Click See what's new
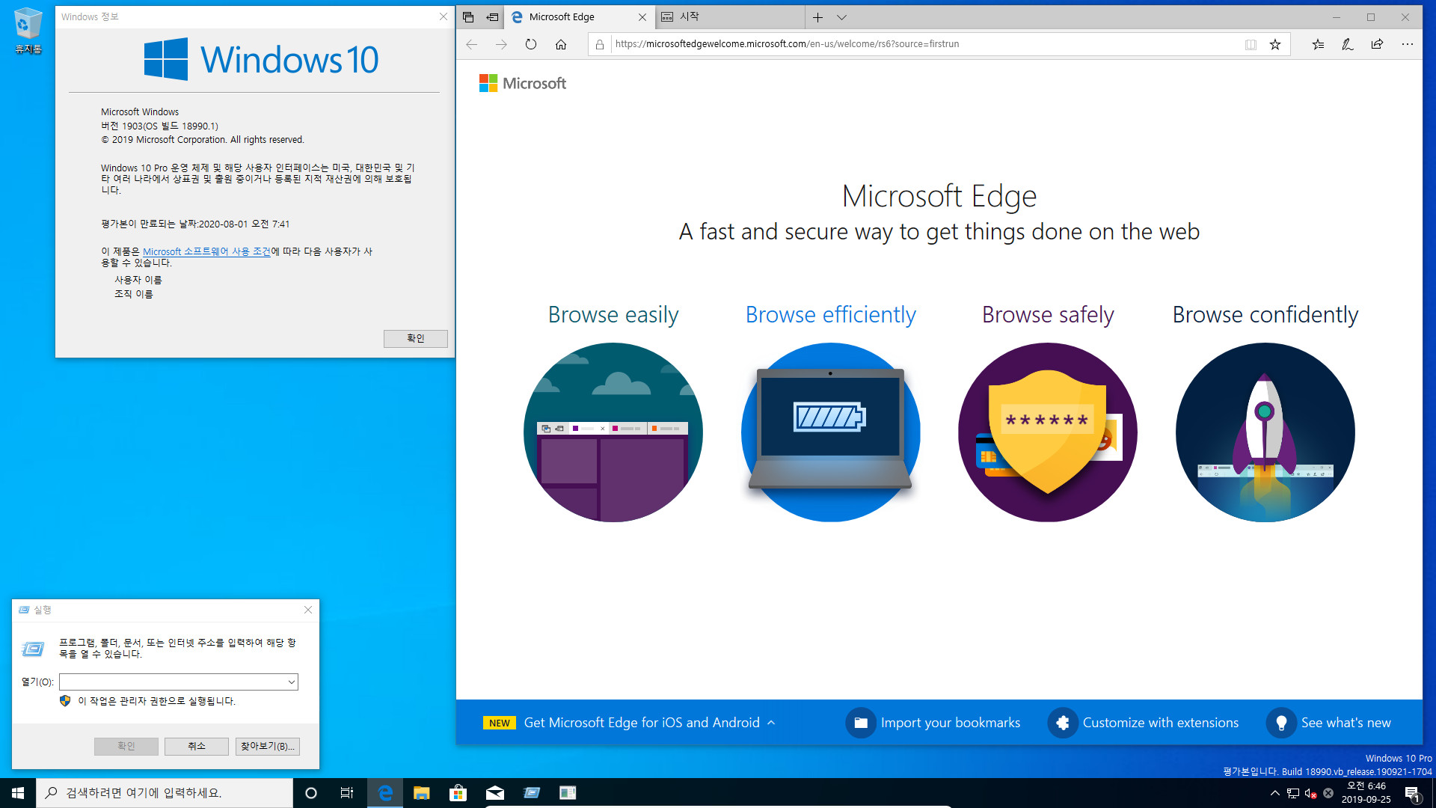 click(x=1328, y=723)
